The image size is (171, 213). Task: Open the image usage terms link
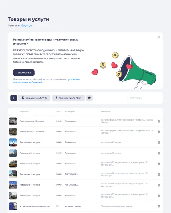click(46, 81)
